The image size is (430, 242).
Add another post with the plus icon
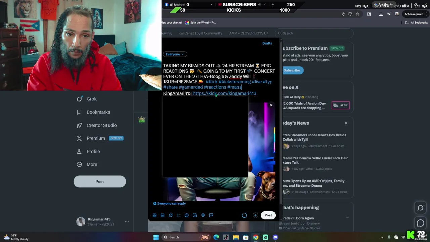pyautogui.click(x=255, y=215)
